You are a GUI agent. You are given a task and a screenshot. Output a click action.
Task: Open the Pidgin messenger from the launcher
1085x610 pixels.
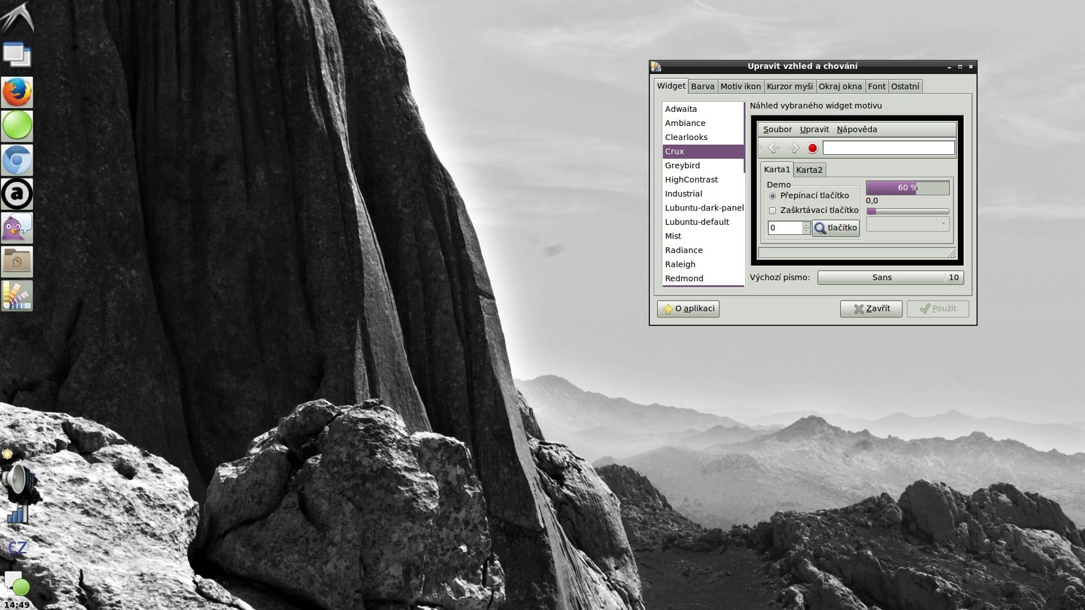pos(16,228)
